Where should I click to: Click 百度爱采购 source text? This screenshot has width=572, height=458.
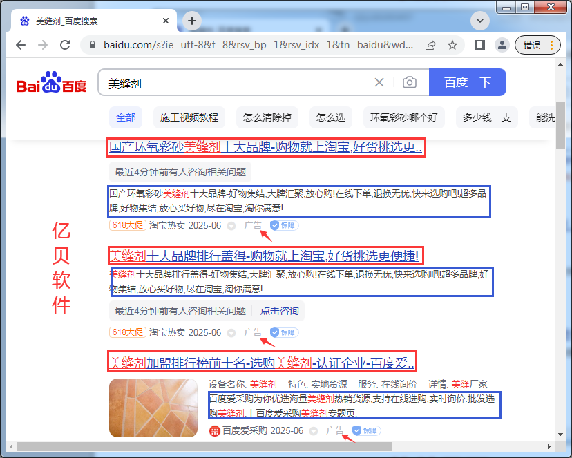(x=245, y=430)
